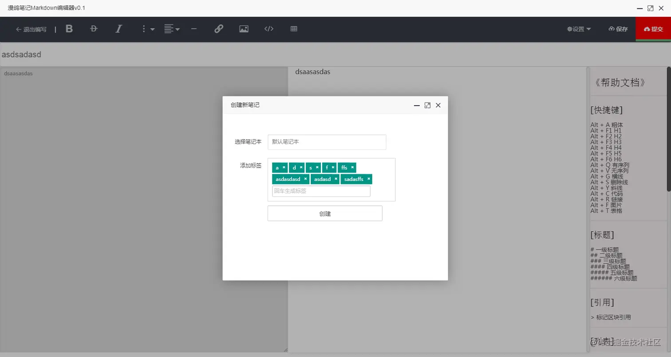The image size is (671, 357).
Task: Click the "> 标记区块引用" line
Action: (611, 317)
